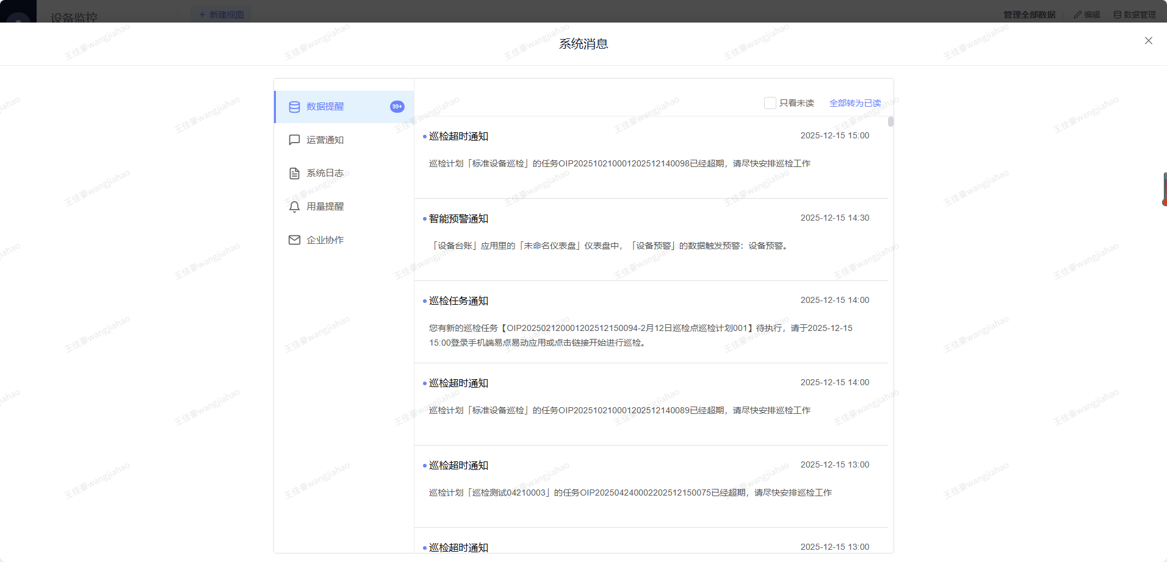Click the 数据提醒 database icon

click(x=294, y=107)
